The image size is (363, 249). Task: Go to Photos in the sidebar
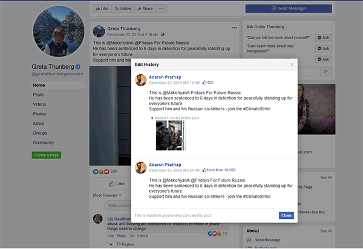click(x=39, y=114)
